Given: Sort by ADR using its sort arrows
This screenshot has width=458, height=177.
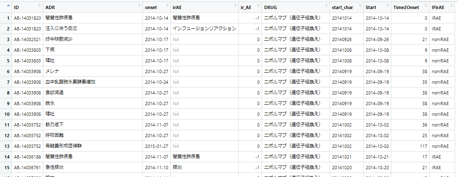Looking at the screenshot, I should click(x=138, y=6).
